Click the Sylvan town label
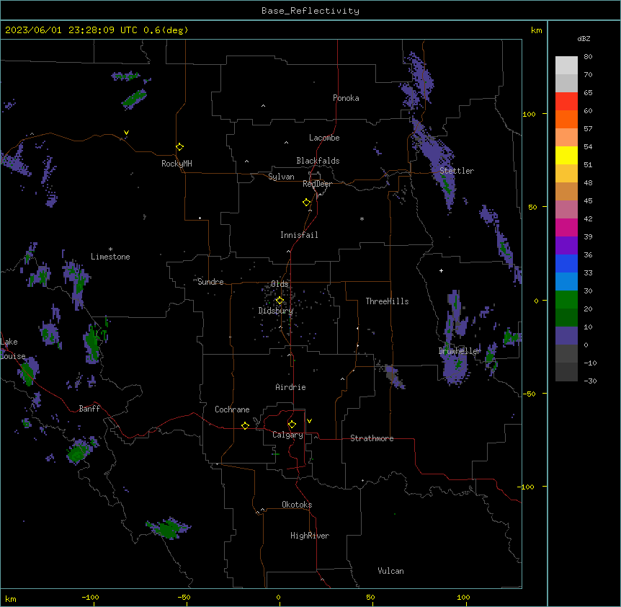The height and width of the screenshot is (607, 621). [281, 177]
